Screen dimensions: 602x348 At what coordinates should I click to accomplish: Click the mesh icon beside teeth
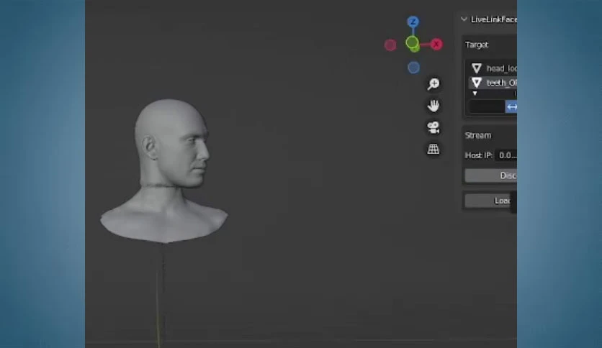tap(477, 83)
